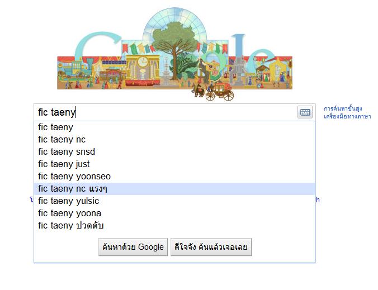The height and width of the screenshot is (290, 378).
Task: Select suggestion "fic taeny"
Action: [174, 127]
